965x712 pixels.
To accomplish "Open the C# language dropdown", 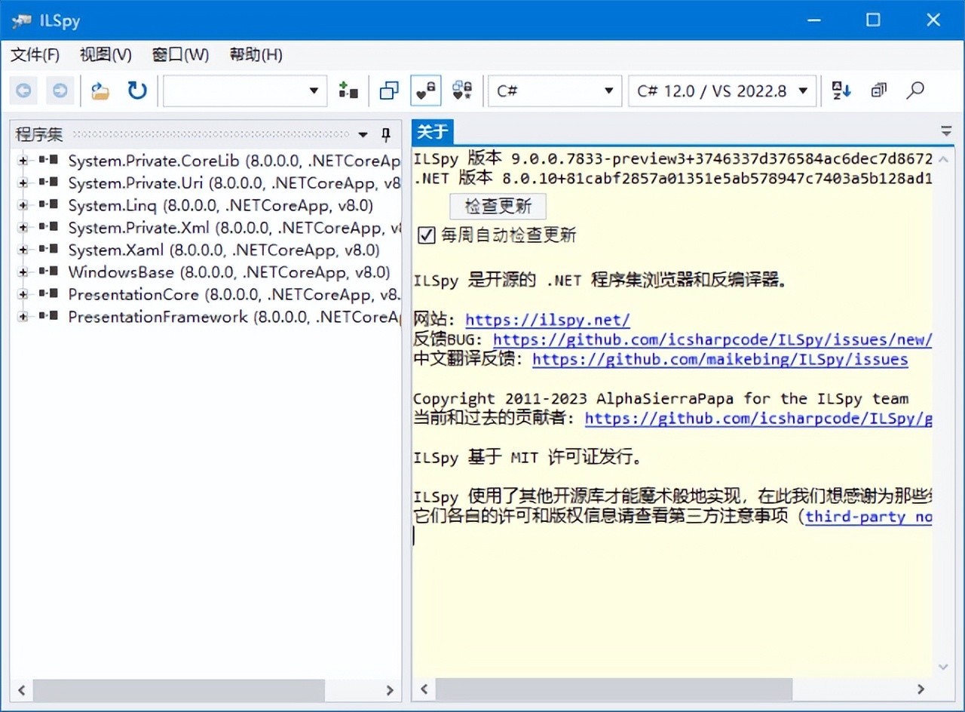I will (554, 91).
